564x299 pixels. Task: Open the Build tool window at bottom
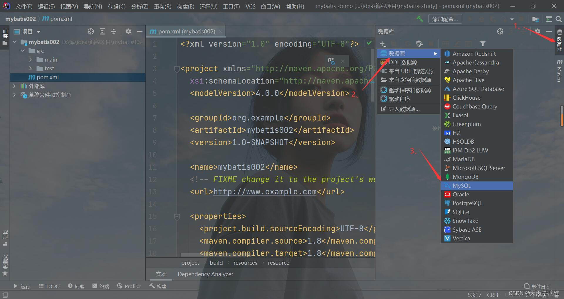[158, 286]
